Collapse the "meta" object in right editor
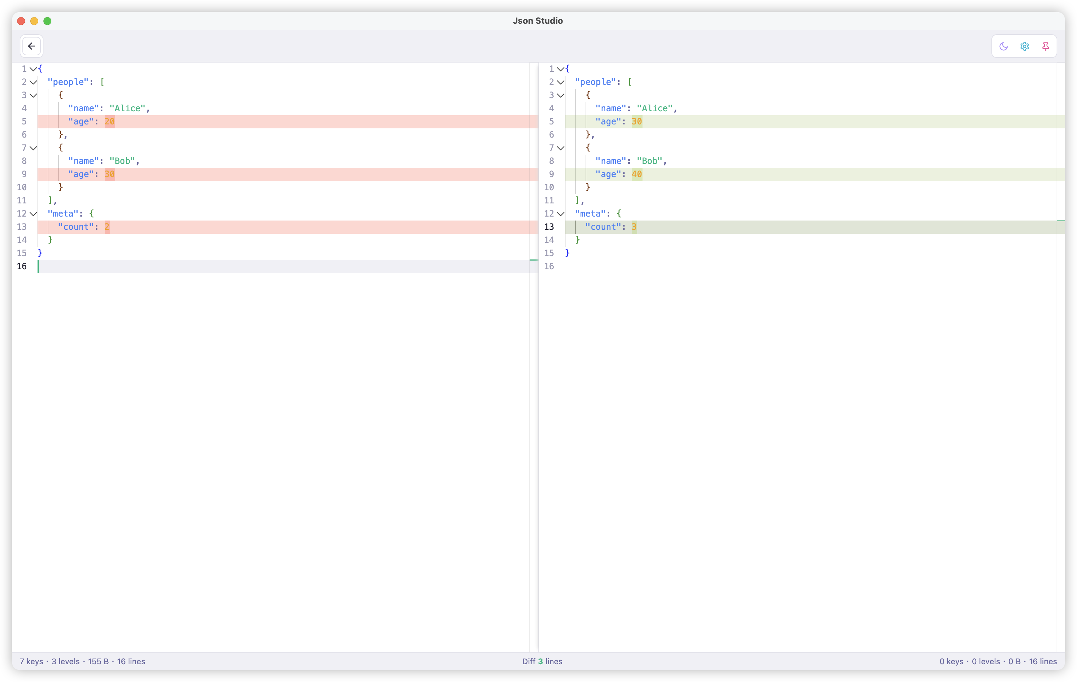 click(561, 214)
